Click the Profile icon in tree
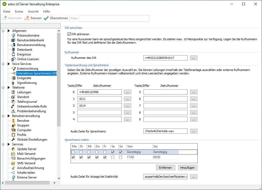 [x=13, y=135]
